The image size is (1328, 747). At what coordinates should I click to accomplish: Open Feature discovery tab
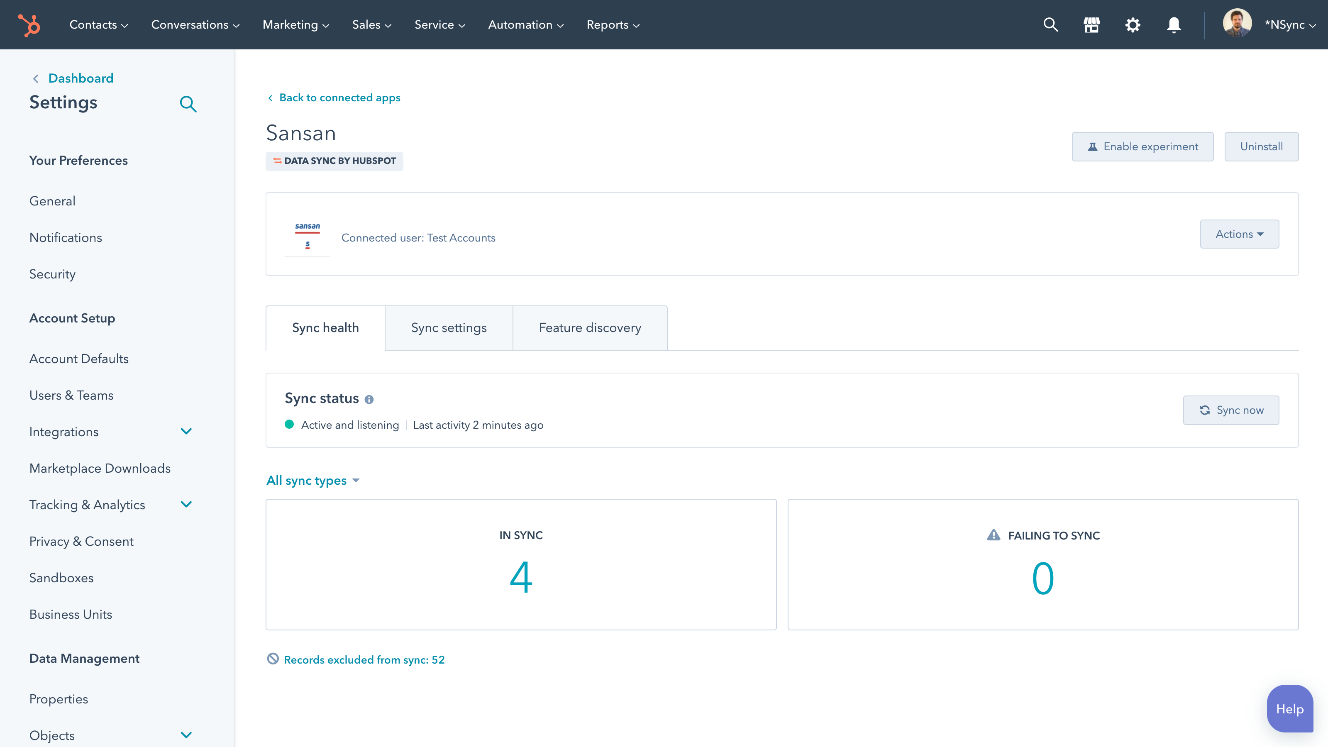pyautogui.click(x=590, y=328)
